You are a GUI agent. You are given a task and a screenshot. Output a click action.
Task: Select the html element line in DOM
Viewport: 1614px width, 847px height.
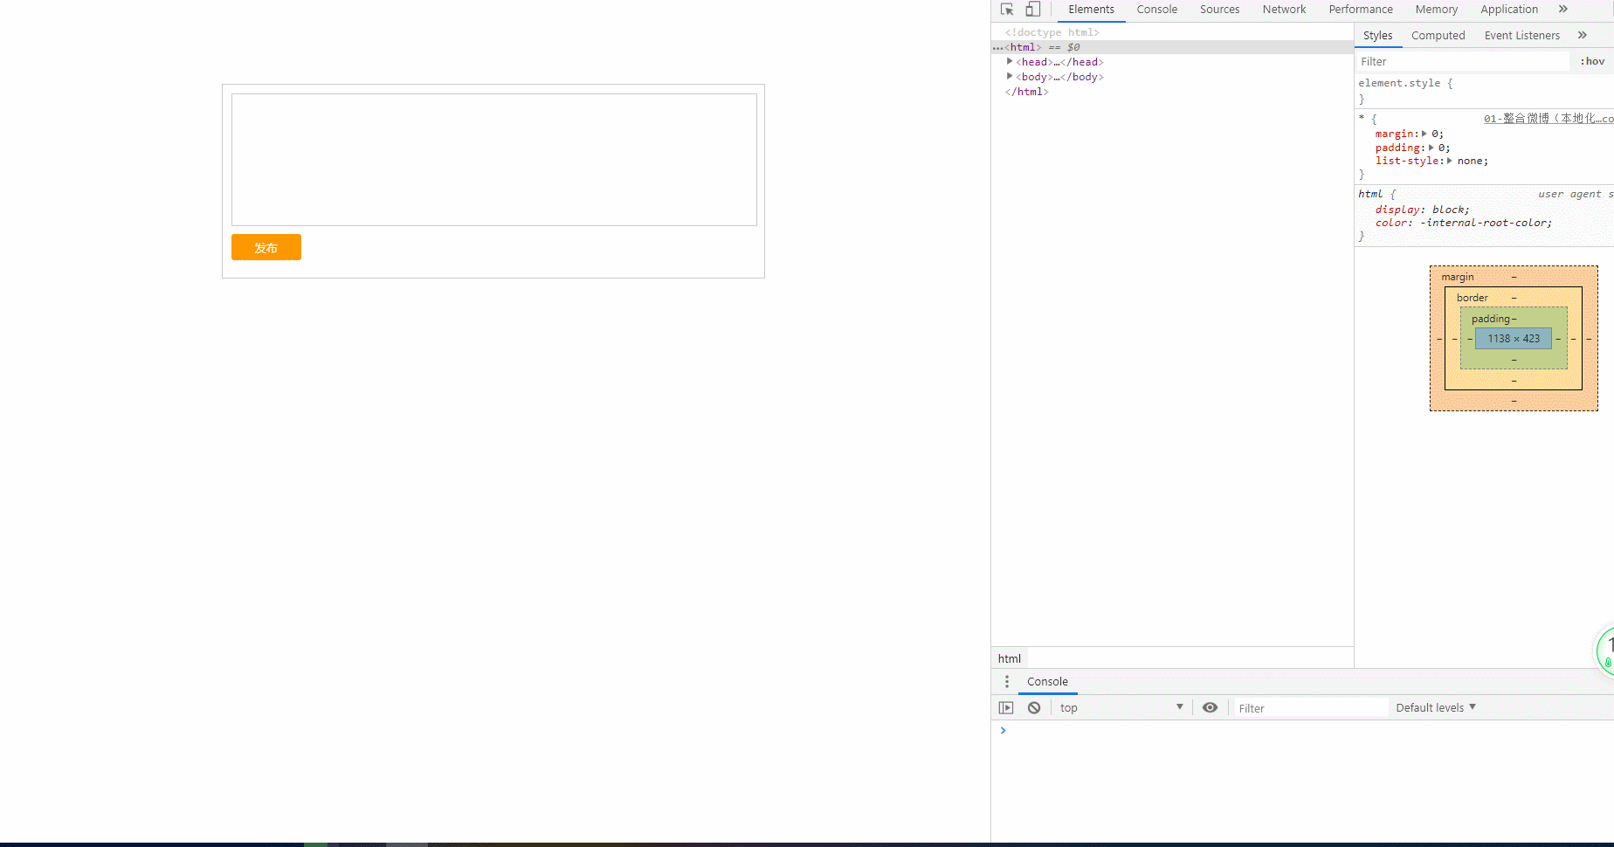point(1172,47)
